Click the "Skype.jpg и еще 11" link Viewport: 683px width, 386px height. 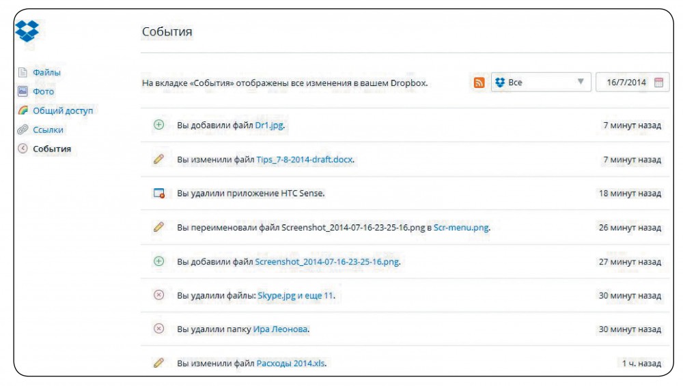[x=295, y=296]
